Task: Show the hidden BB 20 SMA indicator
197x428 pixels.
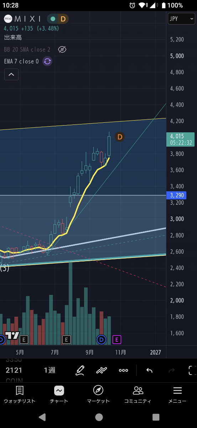Action: tap(62, 50)
